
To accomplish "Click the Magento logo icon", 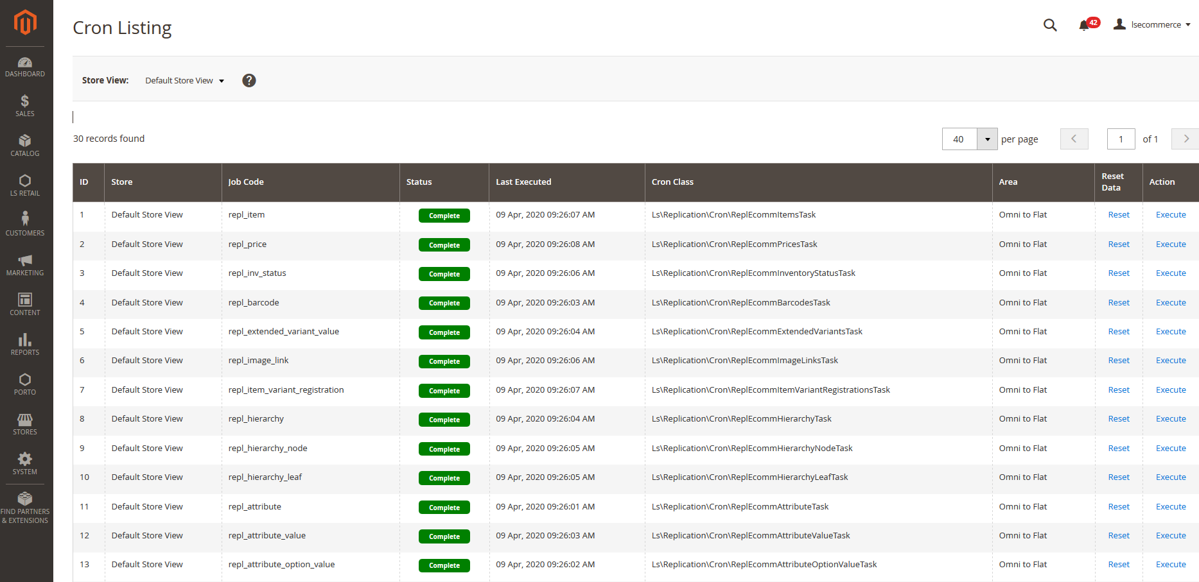I will (x=25, y=22).
